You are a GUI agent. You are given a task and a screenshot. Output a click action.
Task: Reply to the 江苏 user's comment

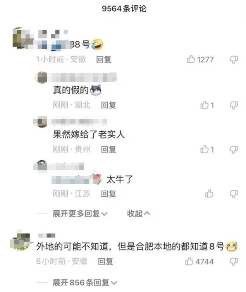click(108, 194)
